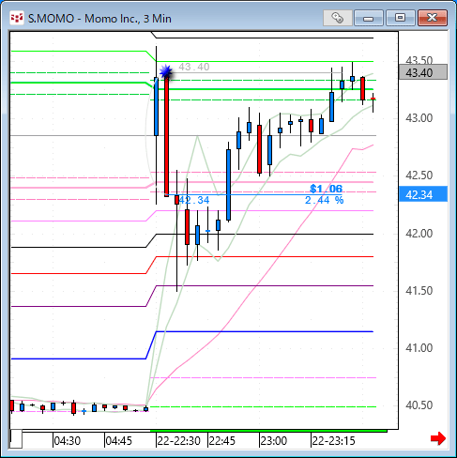Click the small white box at time axis left
Image resolution: width=457 pixels, height=458 pixels.
pyautogui.click(x=16, y=439)
